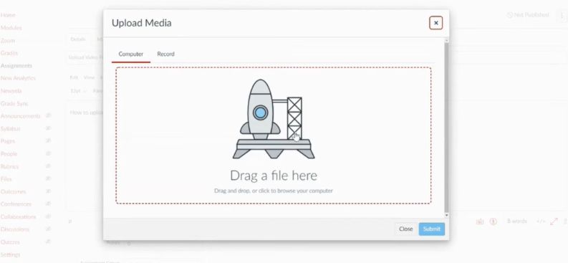
Task: Open Assignments in the course navigation
Action: click(x=16, y=65)
